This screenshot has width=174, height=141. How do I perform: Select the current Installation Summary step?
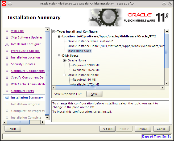27,97
